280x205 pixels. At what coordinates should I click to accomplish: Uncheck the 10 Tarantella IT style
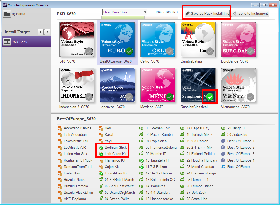(x=142, y=160)
